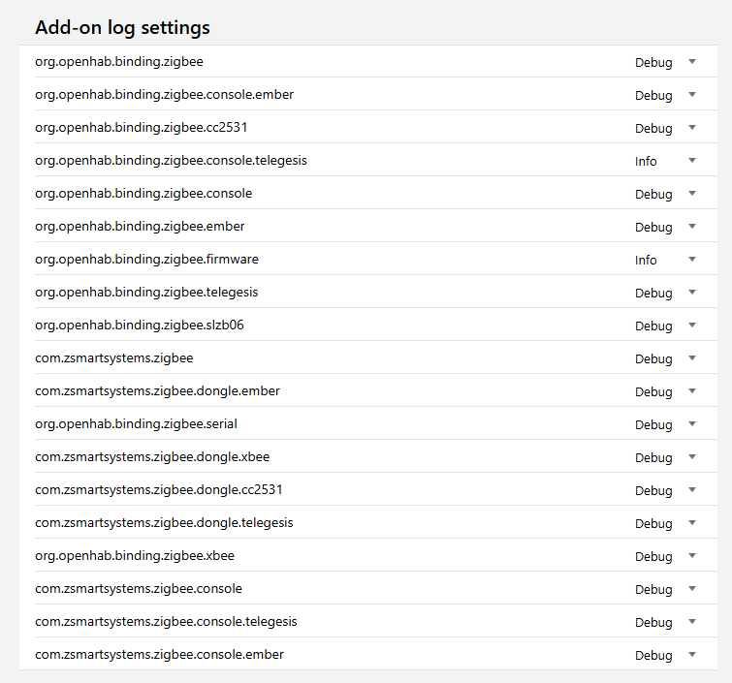Change log level of com.zsmartsystems.zigbee.dongle.xbee
This screenshot has height=683, width=732.
tap(666, 457)
